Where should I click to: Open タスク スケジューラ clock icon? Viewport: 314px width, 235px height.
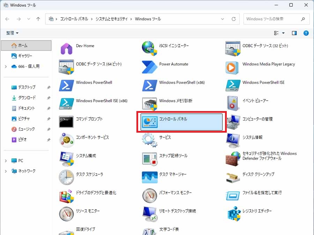pyautogui.click(x=66, y=177)
